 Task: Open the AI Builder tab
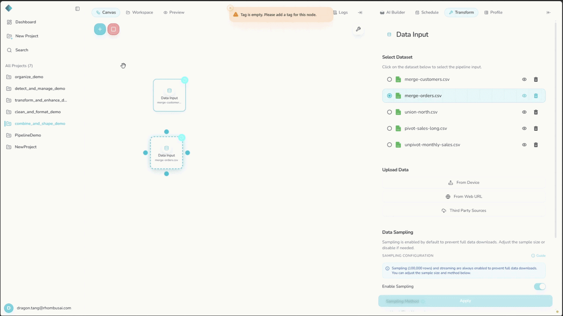point(392,12)
